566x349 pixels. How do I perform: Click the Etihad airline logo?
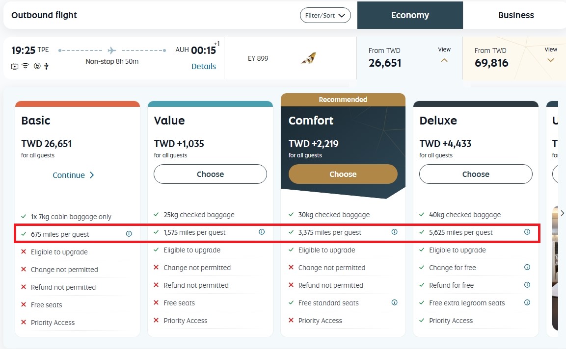pyautogui.click(x=308, y=59)
